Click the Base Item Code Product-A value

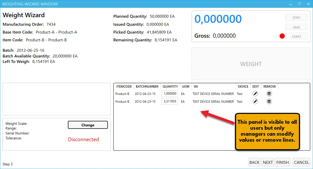[x=56, y=32]
